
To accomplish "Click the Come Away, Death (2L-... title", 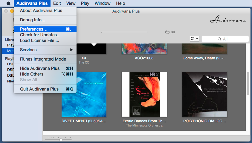I will (204, 58).
